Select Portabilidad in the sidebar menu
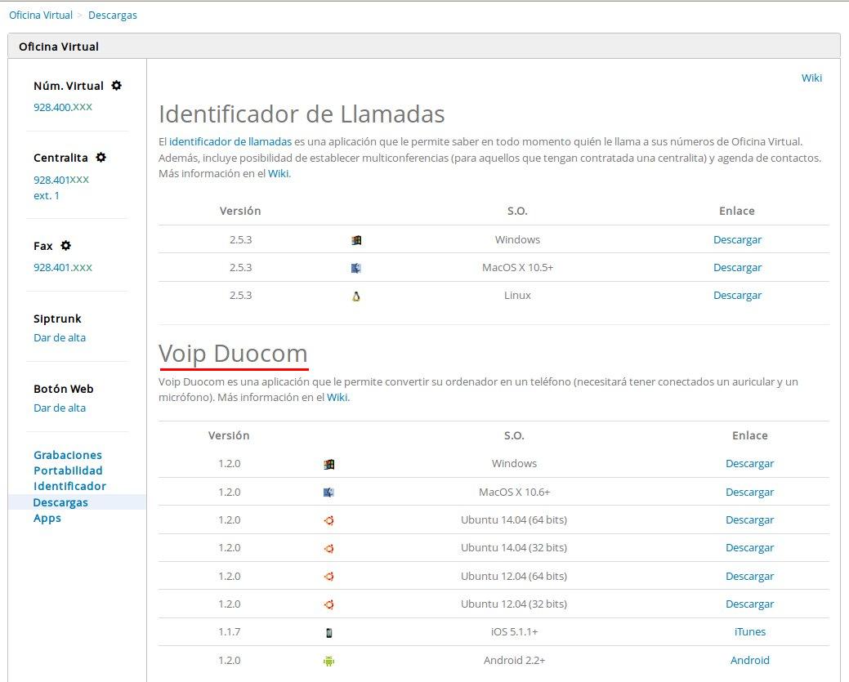849x682 pixels. [x=68, y=470]
